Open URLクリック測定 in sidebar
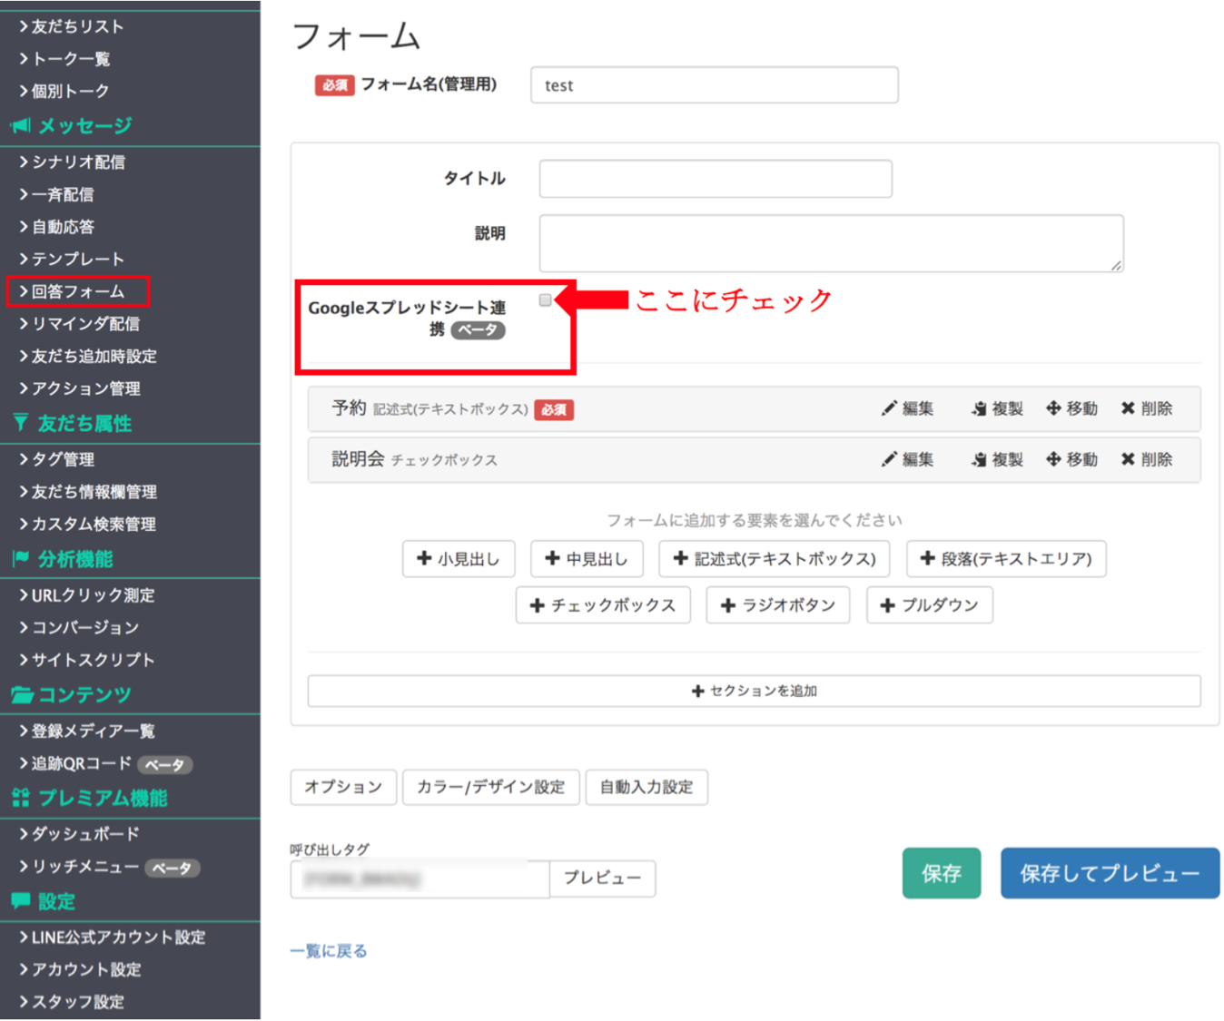 click(x=94, y=595)
